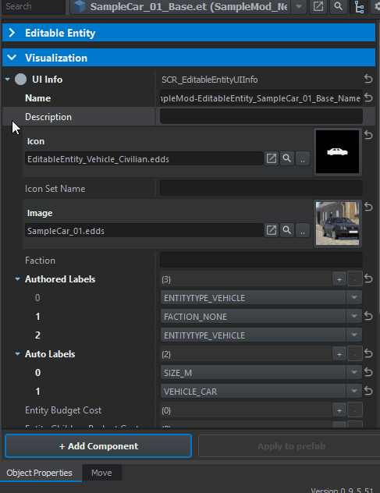Image resolution: width=380 pixels, height=493 pixels.
Task: Reset Auto Labels with revert arrow
Action: (368, 353)
